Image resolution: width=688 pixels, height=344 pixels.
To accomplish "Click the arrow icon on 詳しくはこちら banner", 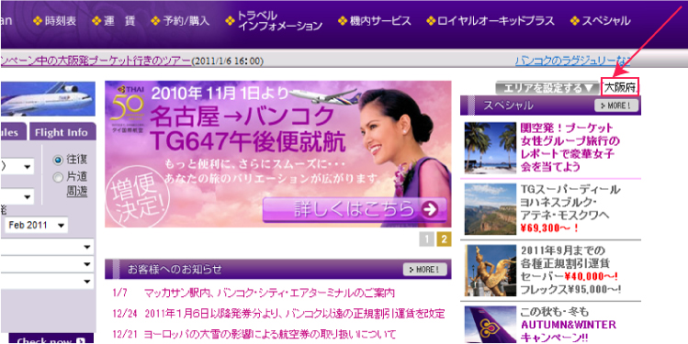I will [x=430, y=209].
